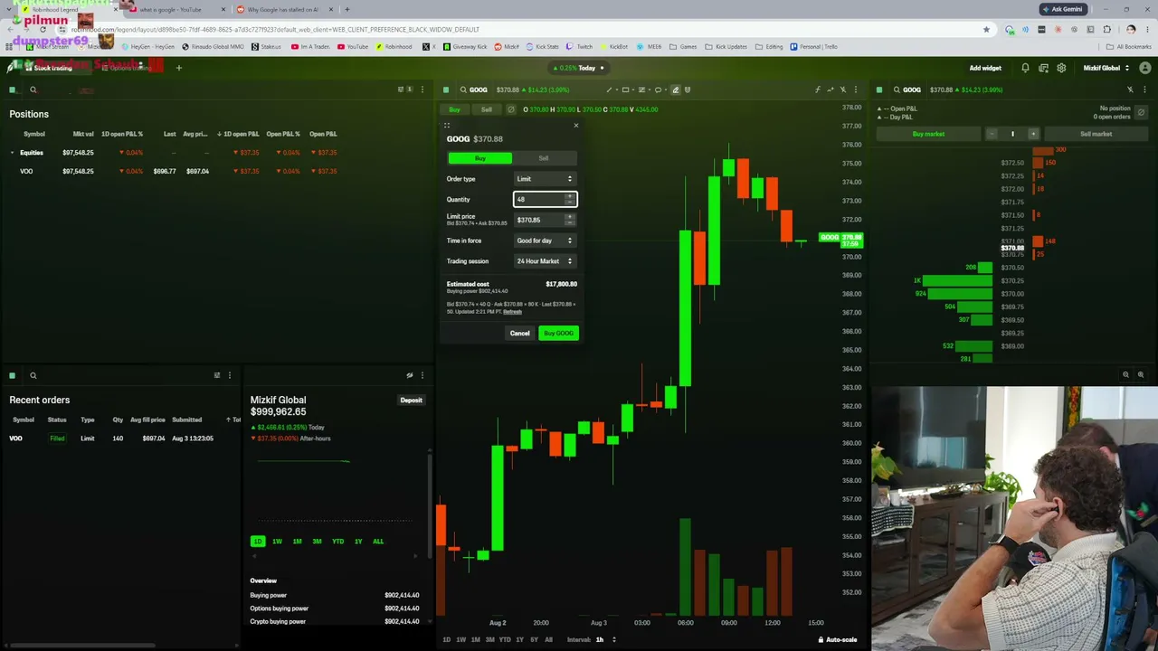The width and height of the screenshot is (1158, 651).
Task: Open the line tool dropdown arrow
Action: 615,90
